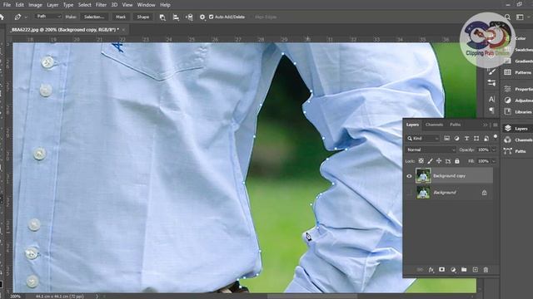
Task: Open the Brushes panel icon
Action: [x=491, y=71]
